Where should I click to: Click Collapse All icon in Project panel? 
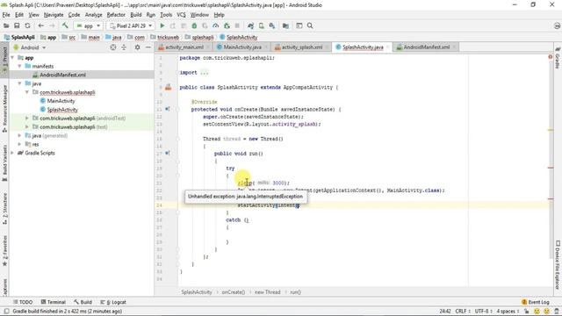click(x=124, y=47)
